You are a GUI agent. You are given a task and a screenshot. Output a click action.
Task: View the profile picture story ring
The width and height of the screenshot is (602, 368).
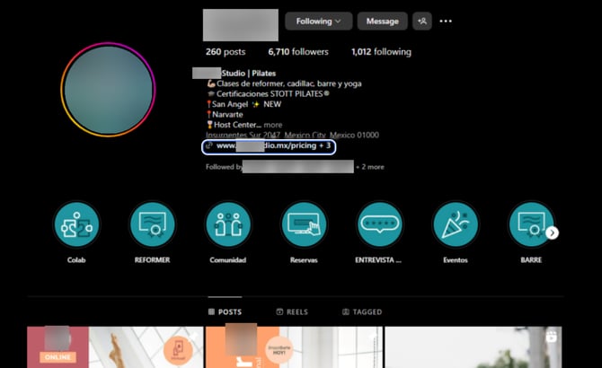pyautogui.click(x=108, y=90)
